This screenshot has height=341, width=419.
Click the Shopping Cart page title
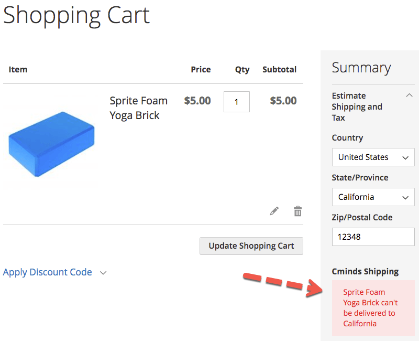coord(76,15)
